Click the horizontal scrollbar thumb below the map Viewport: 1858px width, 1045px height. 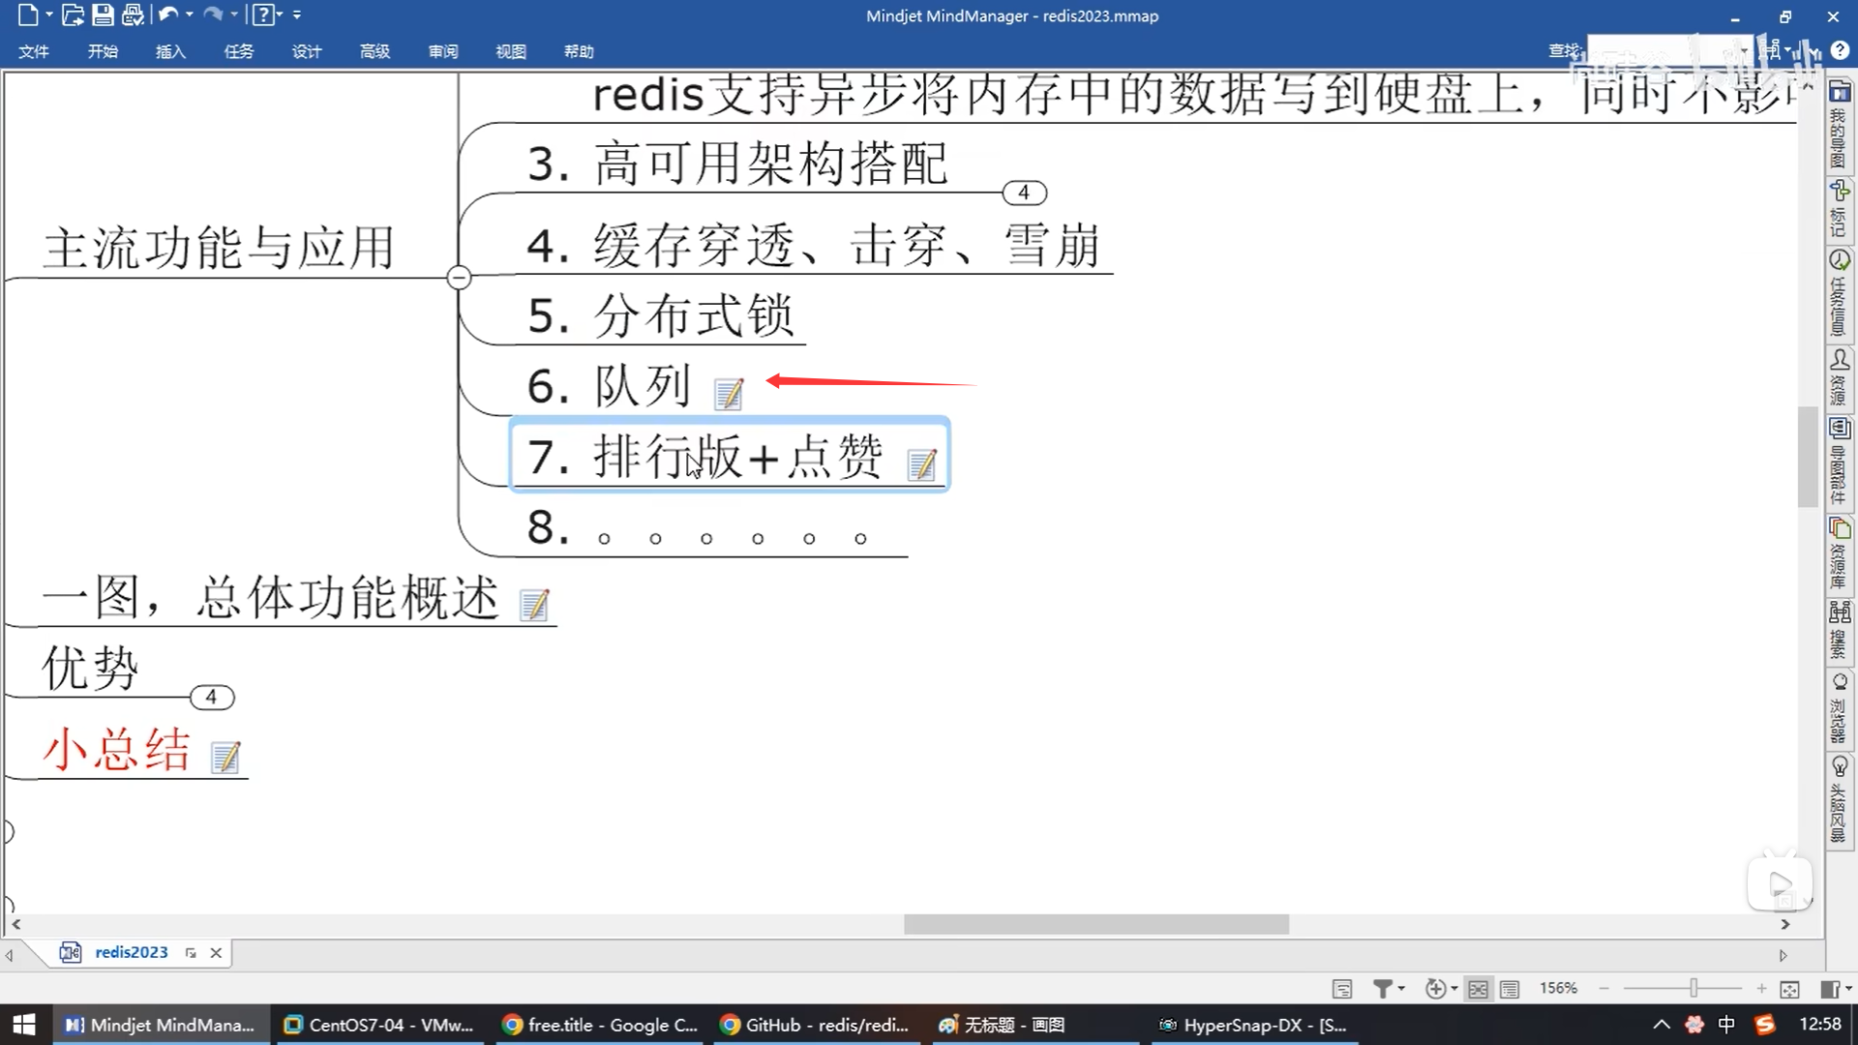point(1095,924)
